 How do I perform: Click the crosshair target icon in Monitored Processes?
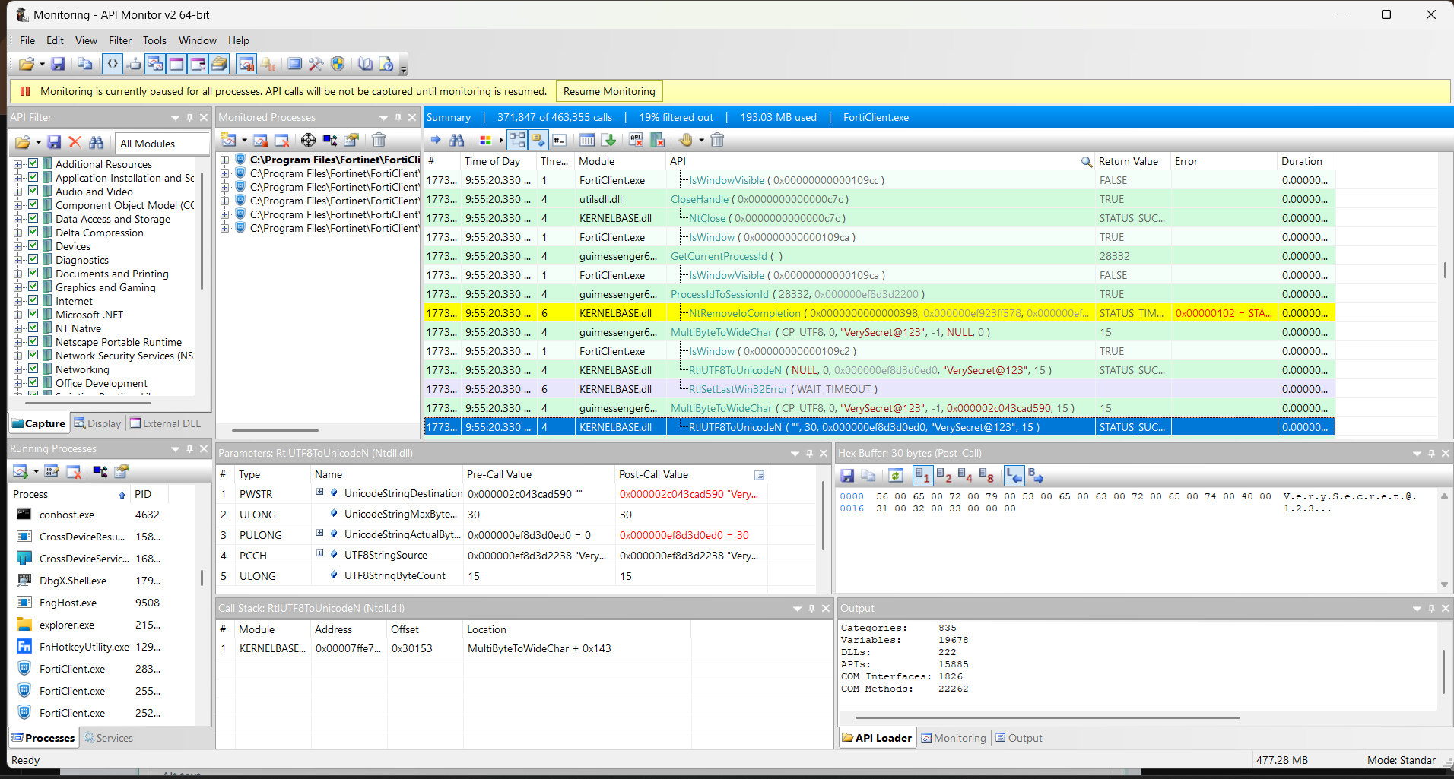click(x=308, y=140)
